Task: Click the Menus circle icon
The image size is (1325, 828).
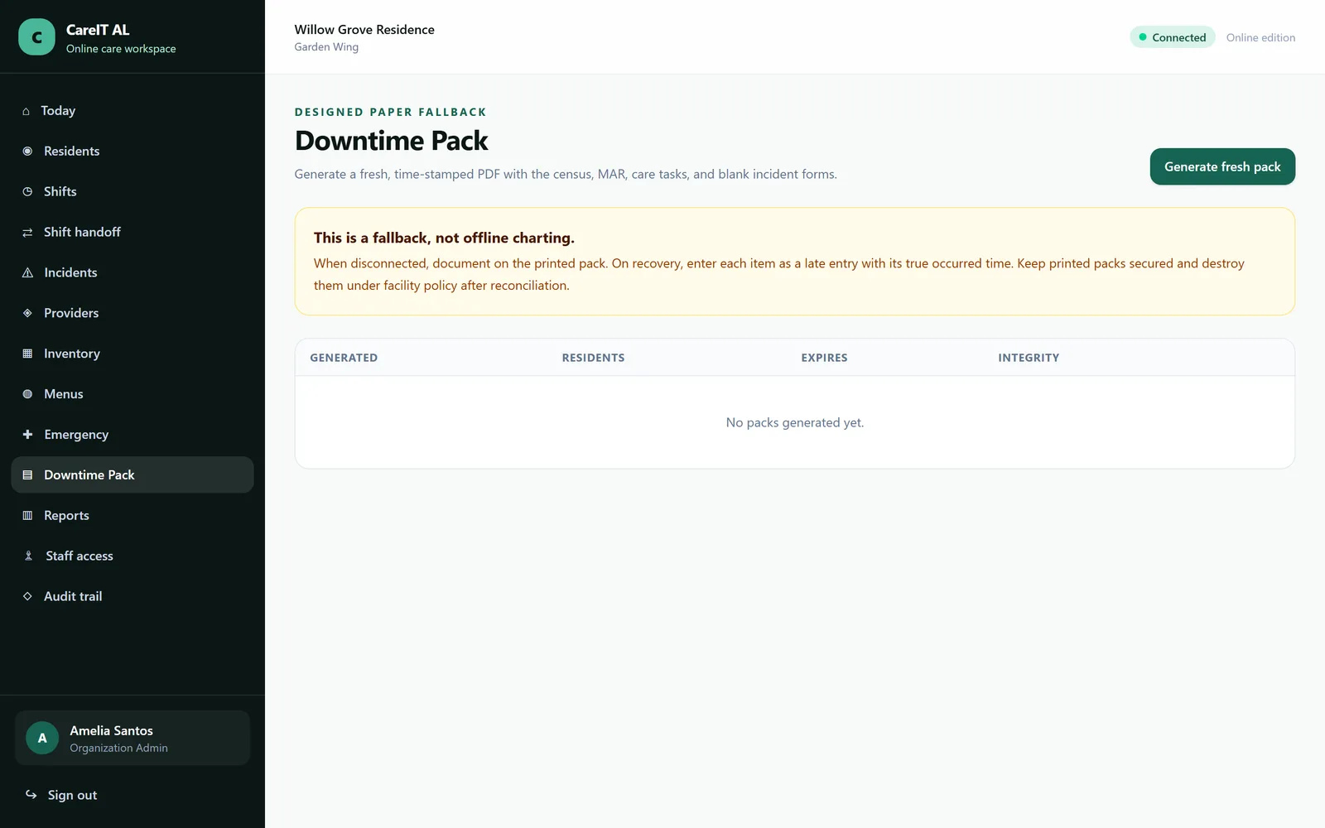Action: 27,394
